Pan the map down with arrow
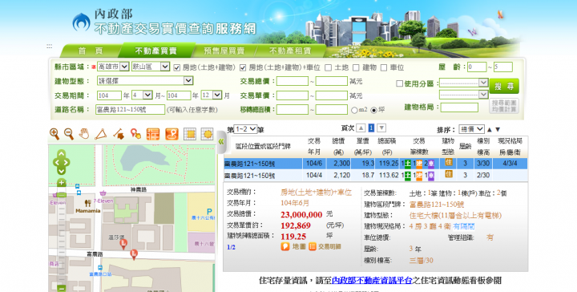This screenshot has height=292, width=577. coord(61,171)
